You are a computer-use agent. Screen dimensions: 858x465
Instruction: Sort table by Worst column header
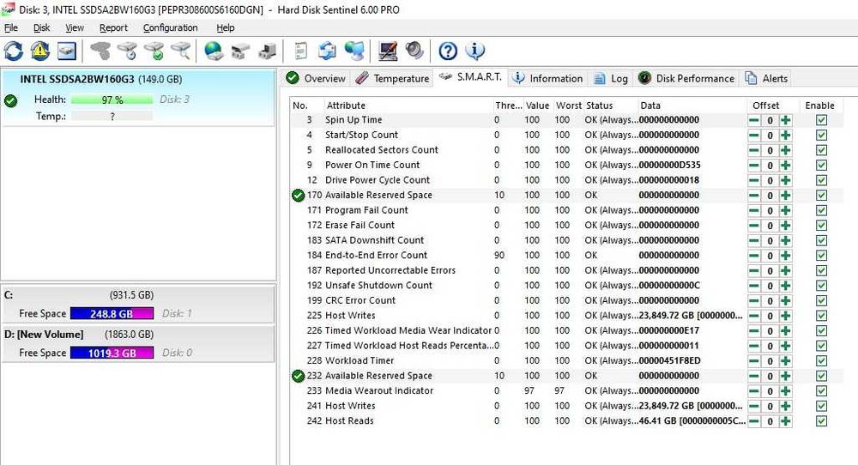point(569,106)
